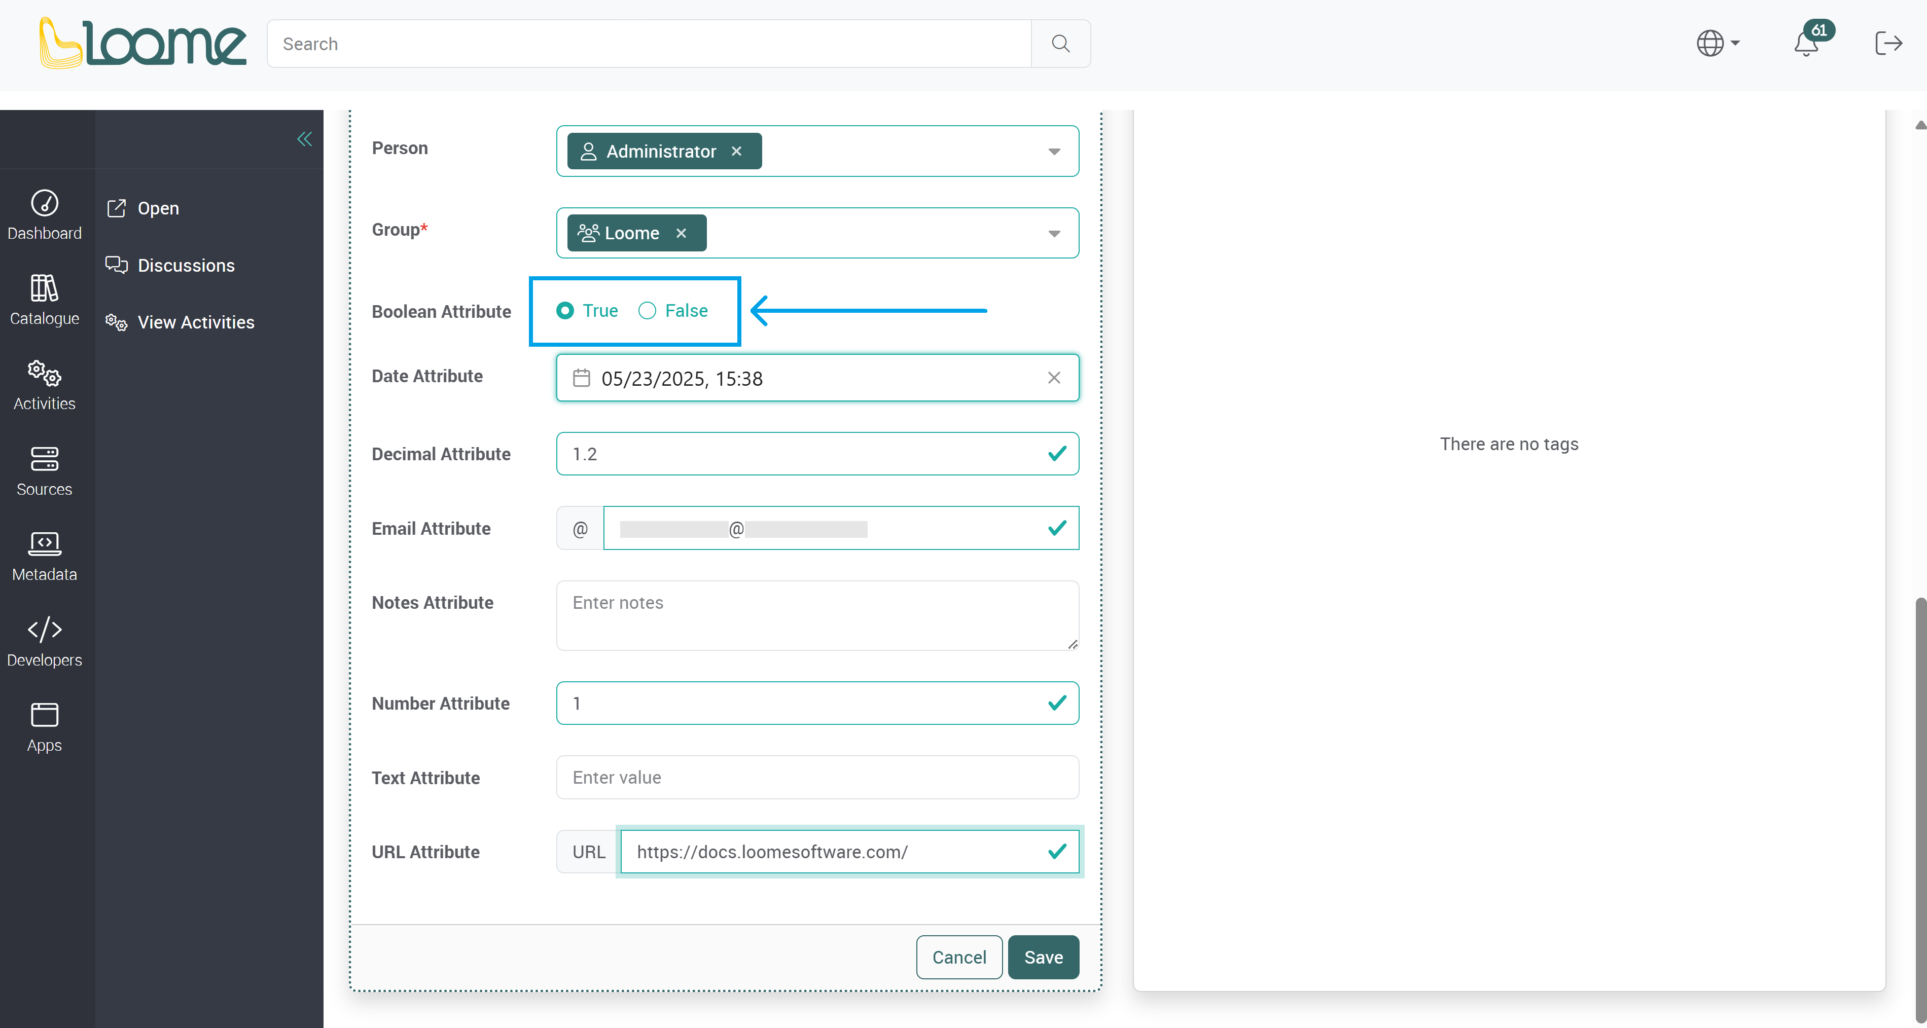This screenshot has height=1028, width=1927.
Task: Open the Developers code icon
Action: 44,630
